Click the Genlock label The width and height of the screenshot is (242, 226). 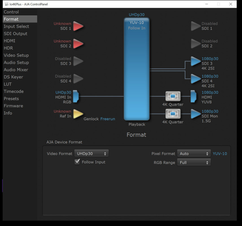91,119
